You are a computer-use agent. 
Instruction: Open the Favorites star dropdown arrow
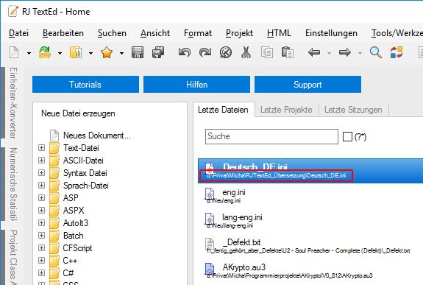[x=121, y=53]
